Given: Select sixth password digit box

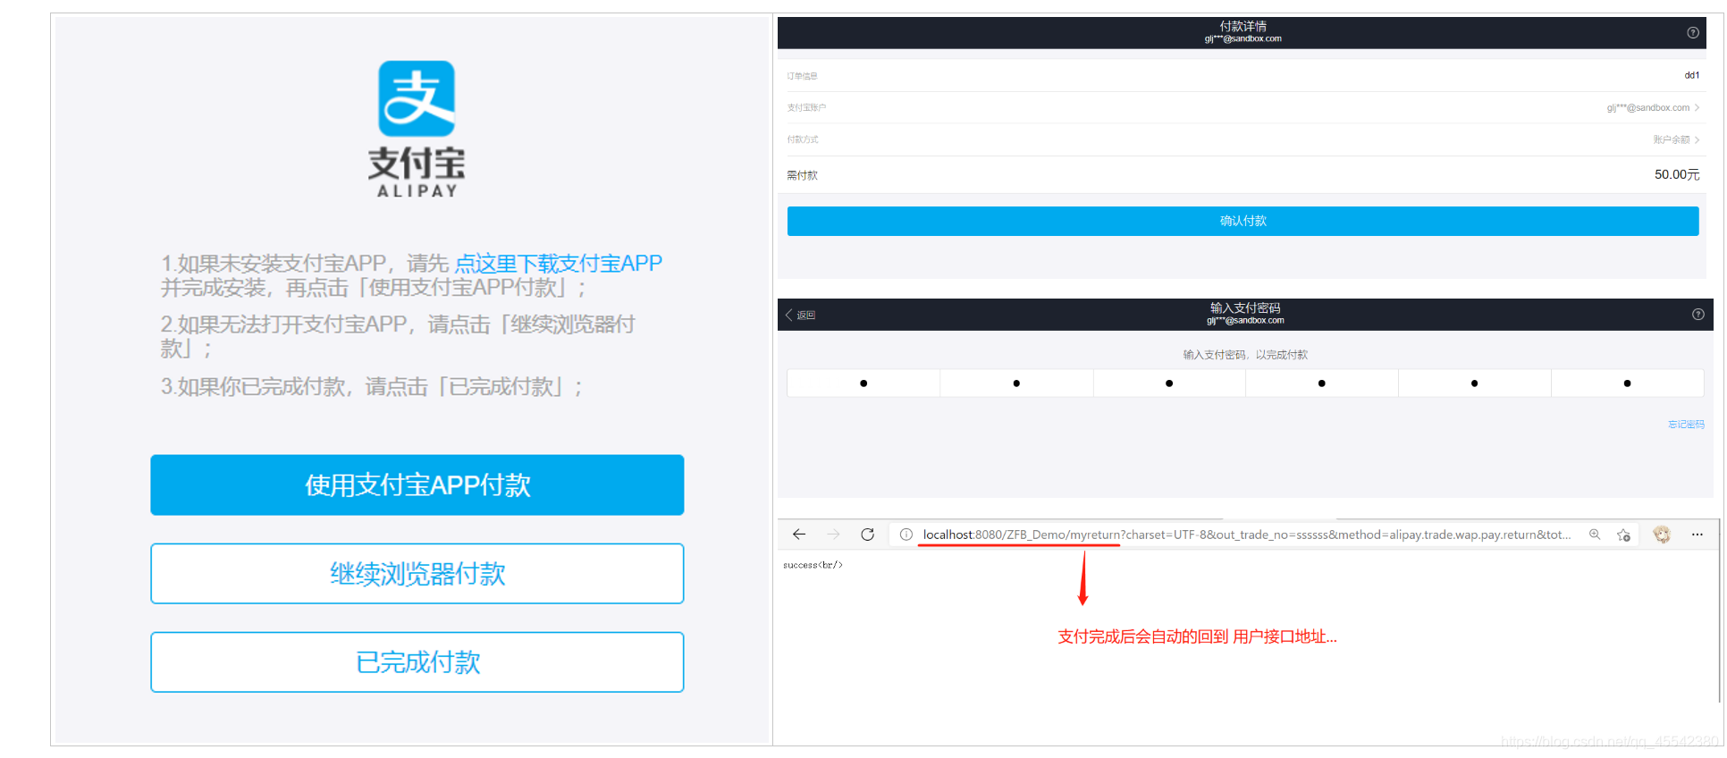Looking at the screenshot, I should pos(1628,383).
